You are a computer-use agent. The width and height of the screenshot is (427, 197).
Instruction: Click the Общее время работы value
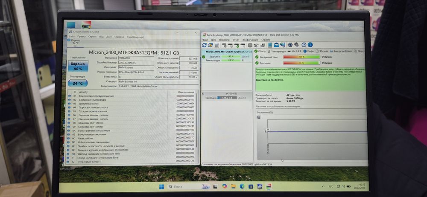[189, 77]
